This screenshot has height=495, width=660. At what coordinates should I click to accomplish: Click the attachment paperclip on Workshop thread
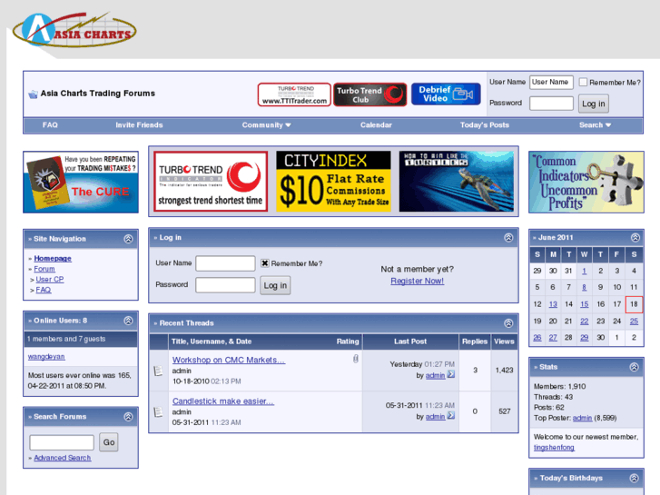click(x=356, y=359)
